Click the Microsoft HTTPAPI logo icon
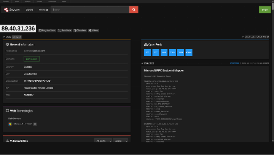 click(x=10, y=124)
